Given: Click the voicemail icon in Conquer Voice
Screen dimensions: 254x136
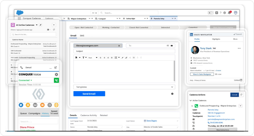Looking at the screenshot, I should 35,105.
